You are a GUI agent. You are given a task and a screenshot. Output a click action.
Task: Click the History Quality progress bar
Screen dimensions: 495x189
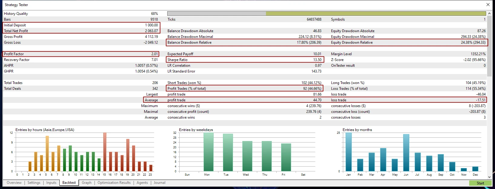click(326, 14)
